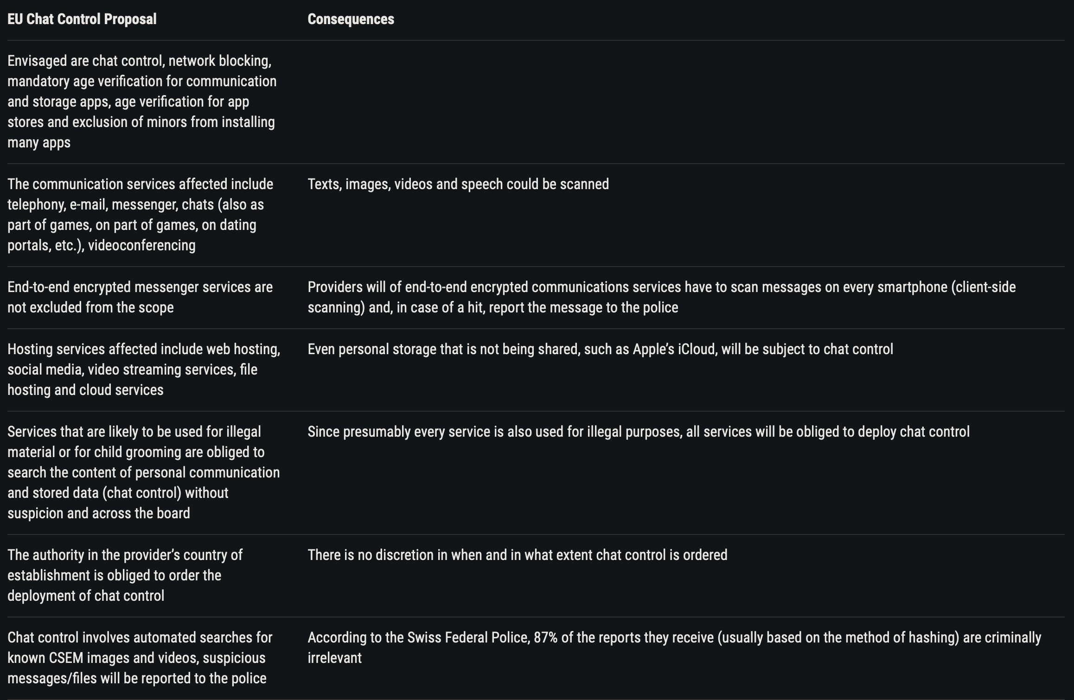Click 'portals, etc.), videoconferencing' line

[102, 245]
